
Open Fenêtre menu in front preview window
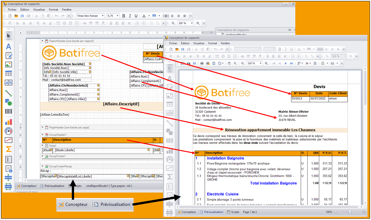tap(225, 43)
